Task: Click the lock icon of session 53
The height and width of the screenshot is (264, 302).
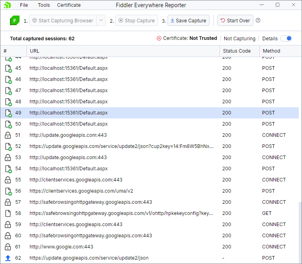Action: (x=8, y=158)
